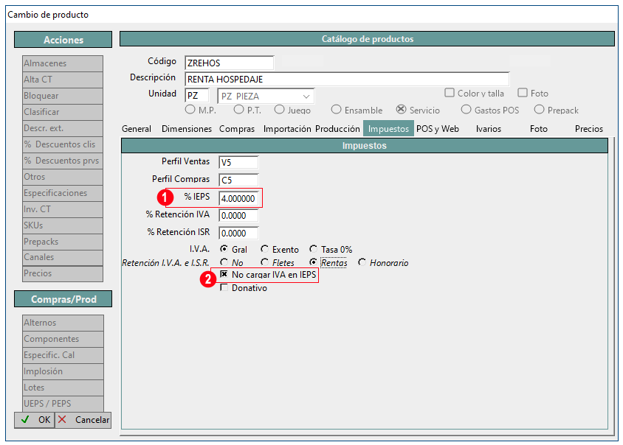Viewport: 623px width, 445px height.
Task: Toggle the Donativo checkbox
Action: (x=224, y=287)
